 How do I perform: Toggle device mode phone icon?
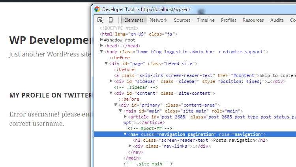point(111,20)
